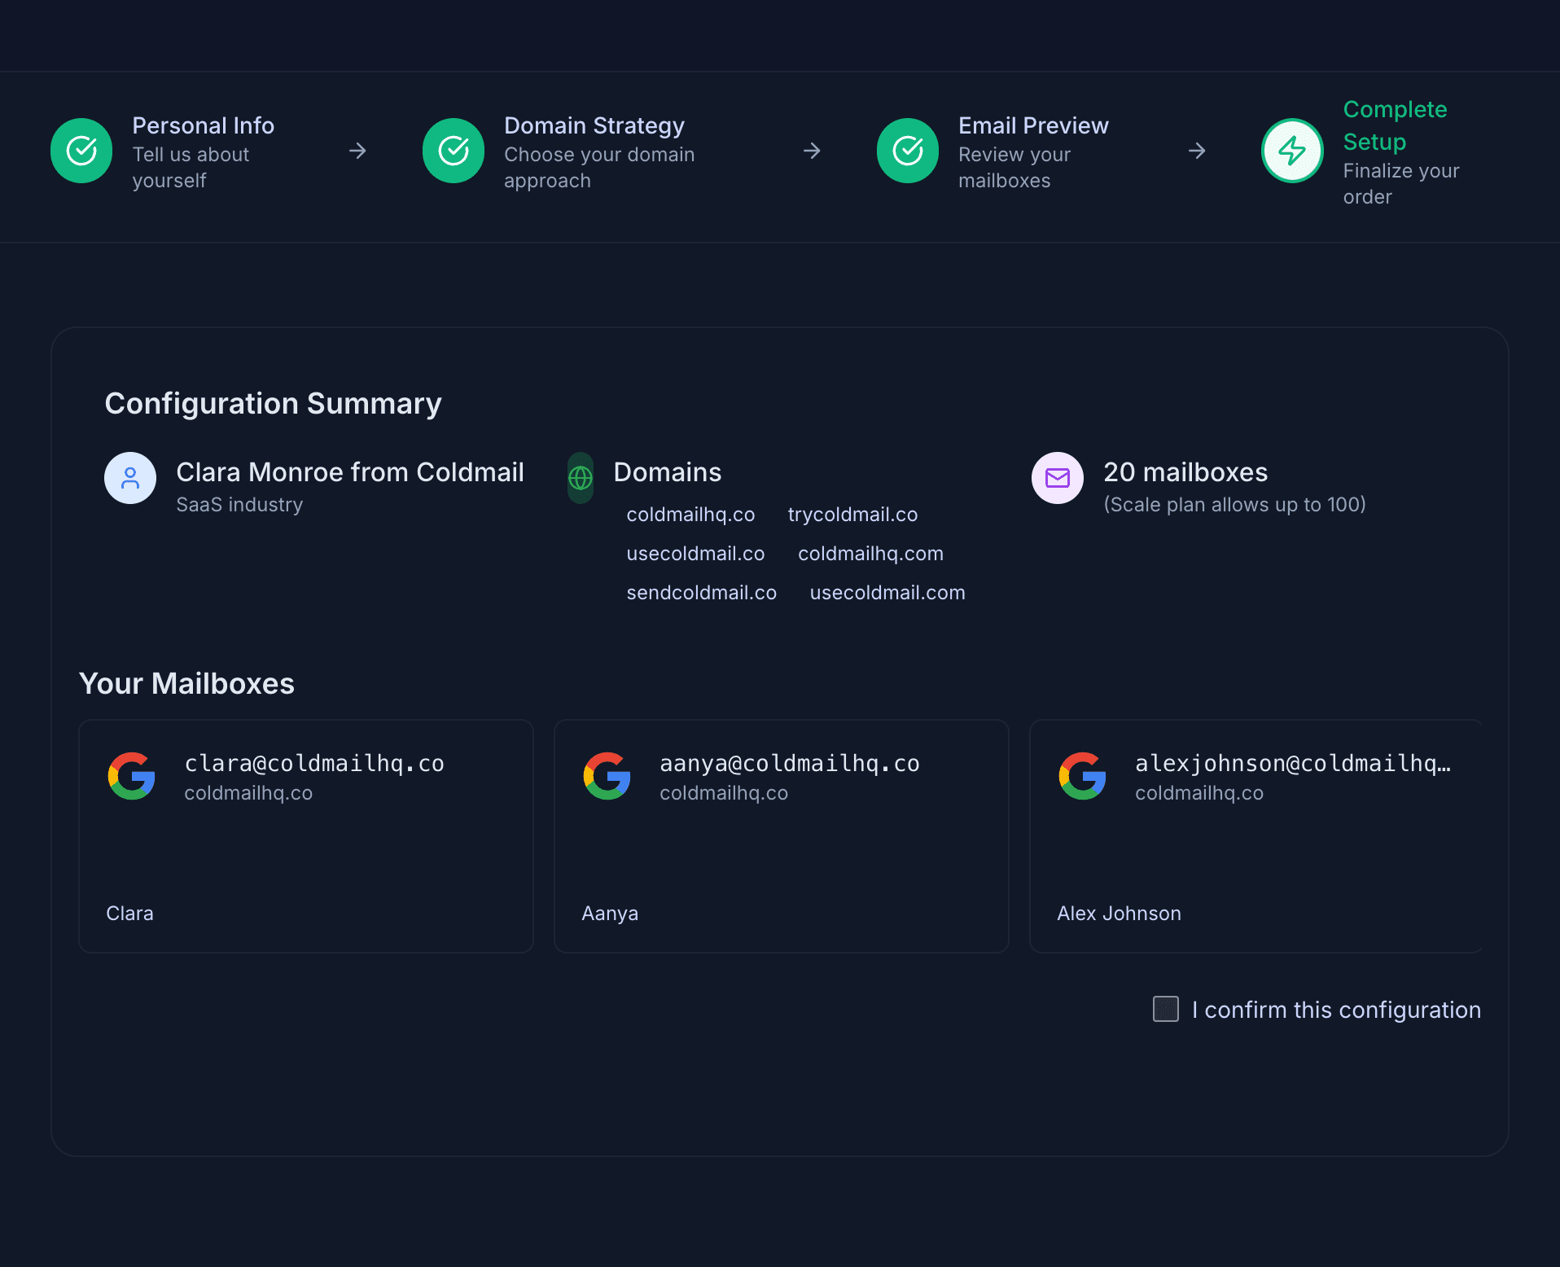
Task: Click the Domain Strategy step checkmark icon
Action: click(454, 151)
